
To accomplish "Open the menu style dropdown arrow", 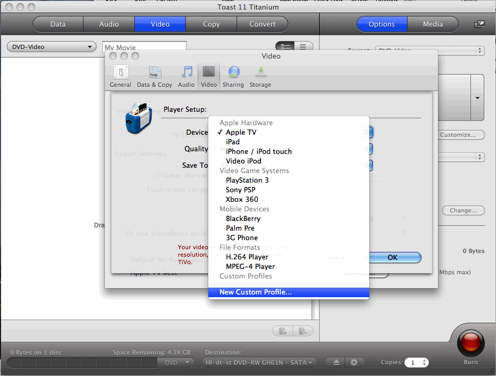I will pos(477,97).
